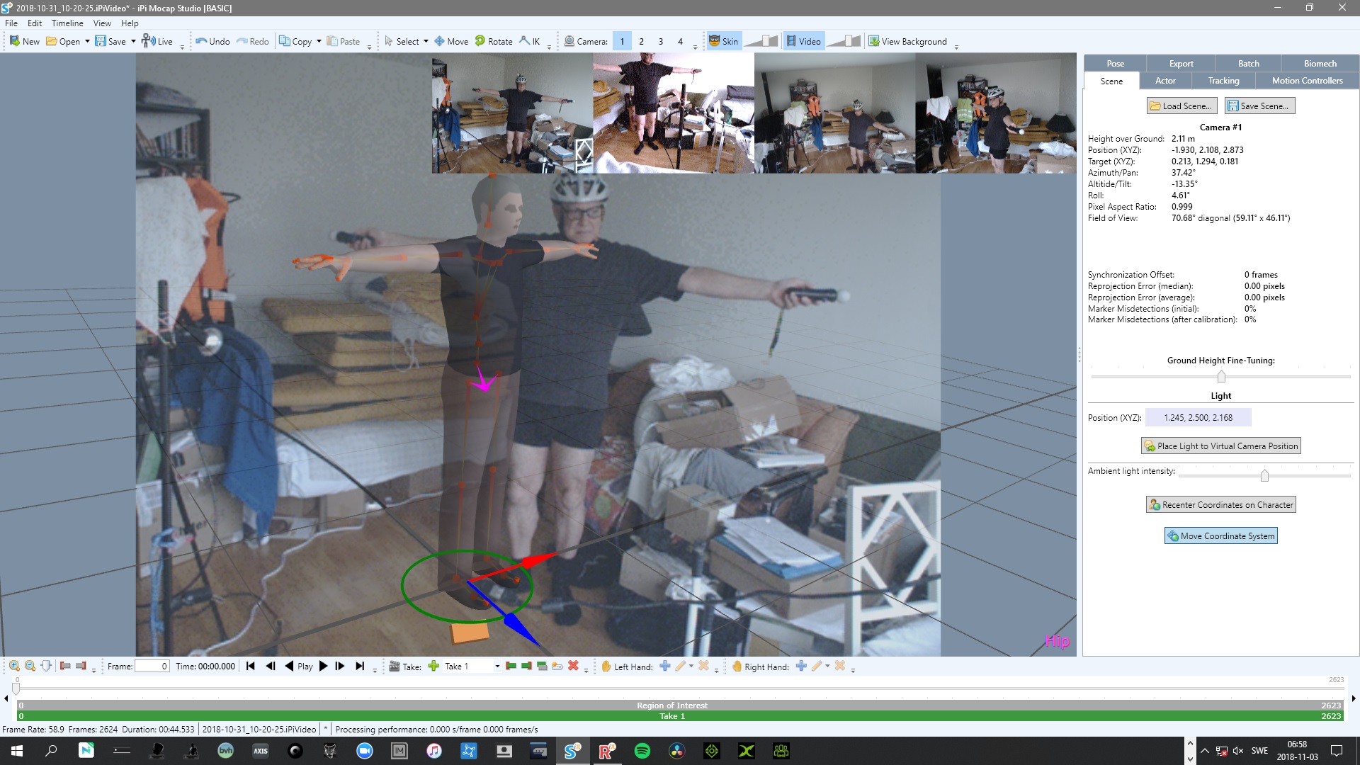Adjust the Ambient light intensity slider
This screenshot has height=765, width=1360.
click(x=1264, y=475)
